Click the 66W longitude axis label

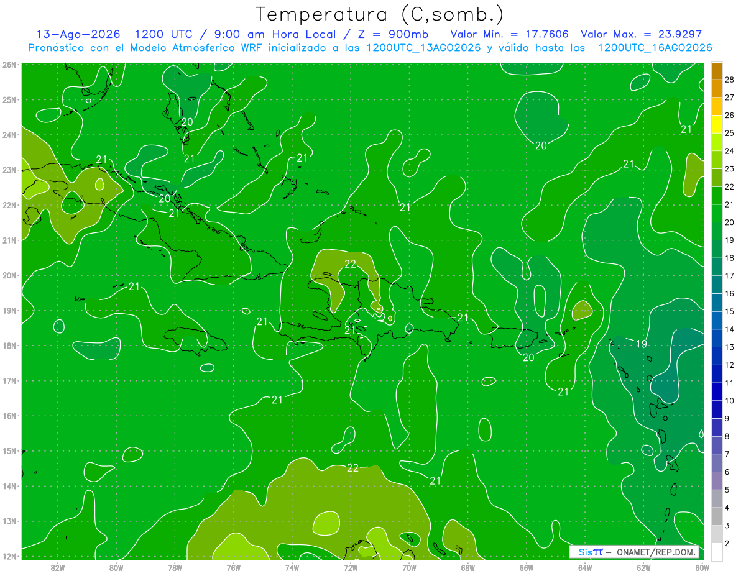(527, 567)
